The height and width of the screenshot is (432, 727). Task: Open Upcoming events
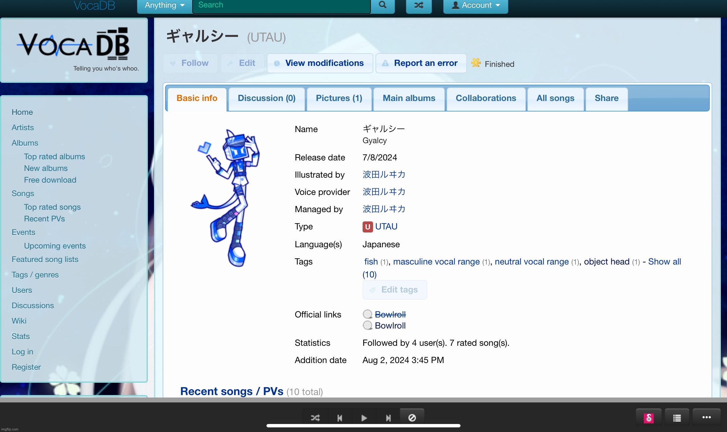(x=55, y=246)
